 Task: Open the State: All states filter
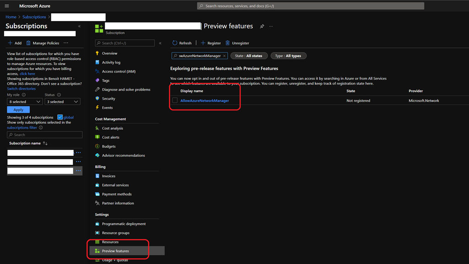pyautogui.click(x=249, y=56)
